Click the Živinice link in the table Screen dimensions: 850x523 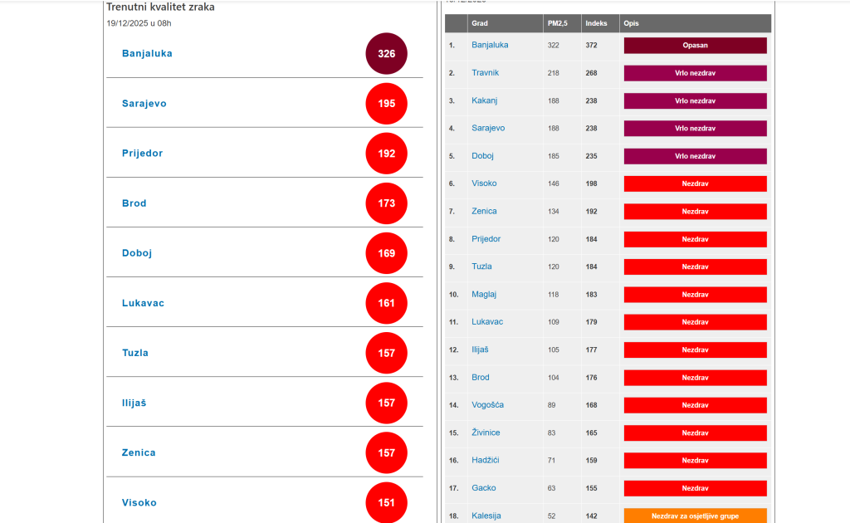[486, 433]
